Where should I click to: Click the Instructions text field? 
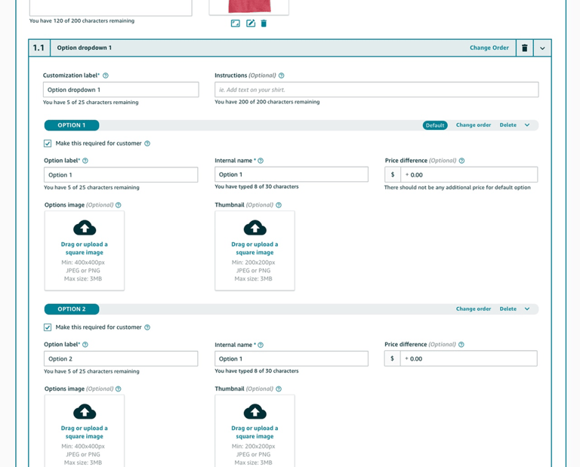click(x=377, y=90)
